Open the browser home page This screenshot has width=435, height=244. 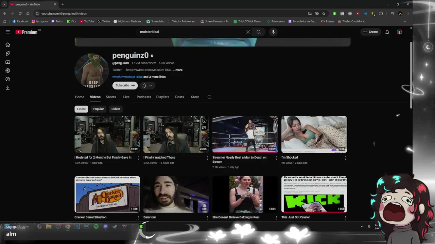[28, 14]
